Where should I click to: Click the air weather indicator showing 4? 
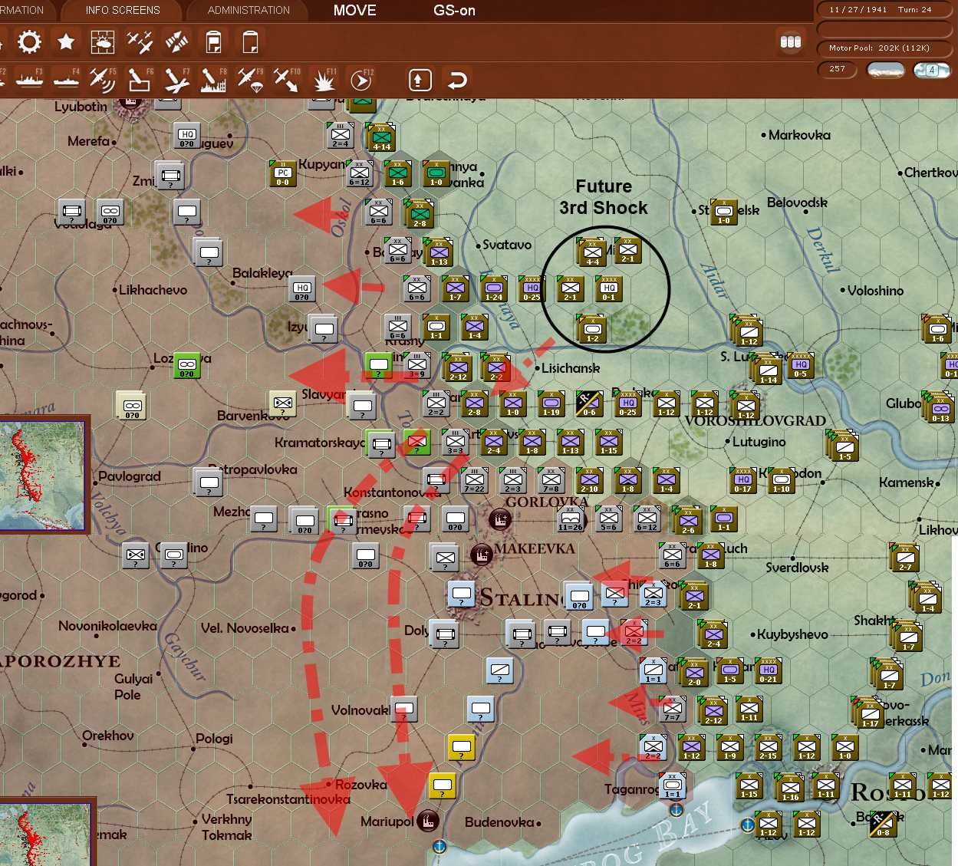tap(932, 70)
